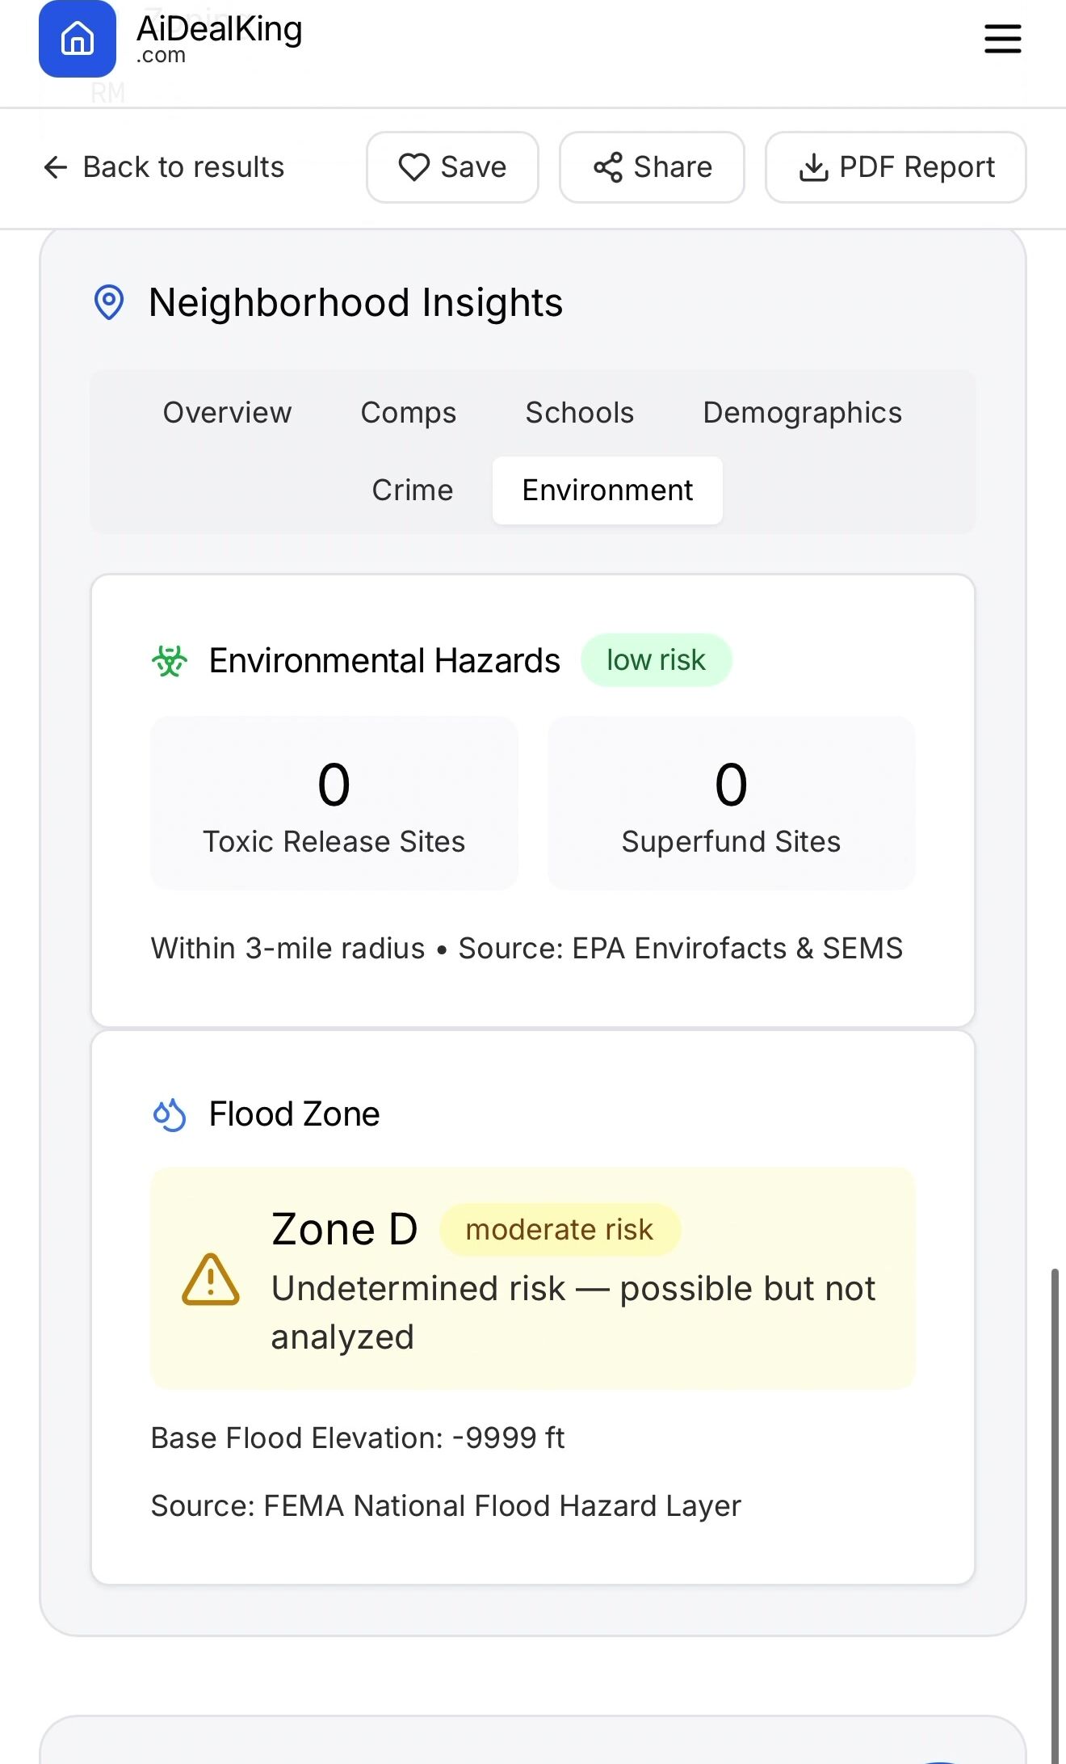Click the heart icon on Save
The width and height of the screenshot is (1066, 1764).
click(414, 167)
